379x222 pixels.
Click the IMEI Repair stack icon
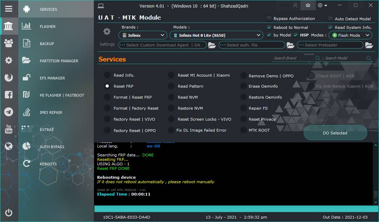pos(26,112)
